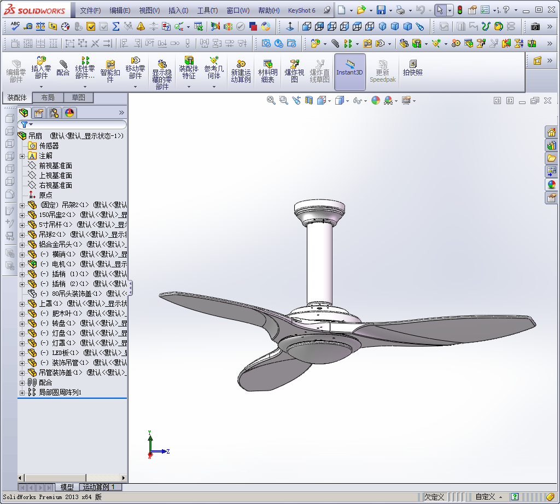Open FeatureManager design tree tab icon
The height and width of the screenshot is (504, 560).
tap(24, 113)
